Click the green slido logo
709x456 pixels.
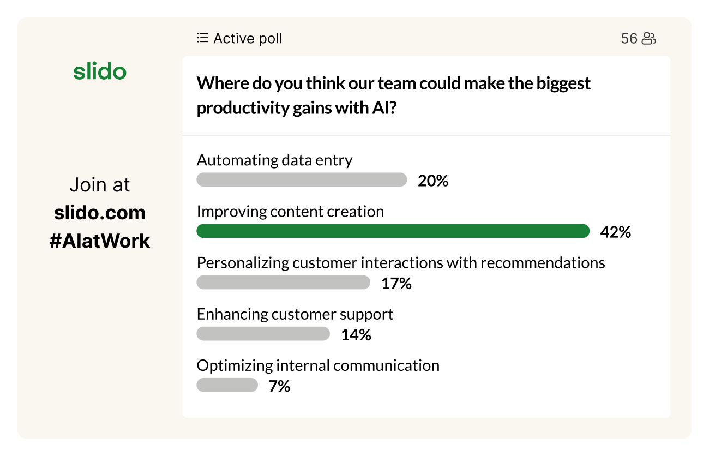point(100,71)
